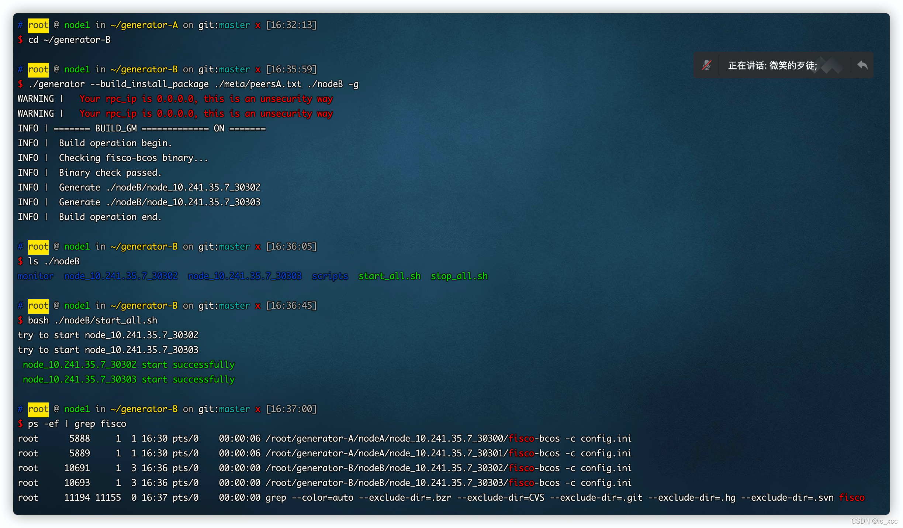Click 'Build operation begin.' line
This screenshot has height=528, width=903.
(95, 143)
